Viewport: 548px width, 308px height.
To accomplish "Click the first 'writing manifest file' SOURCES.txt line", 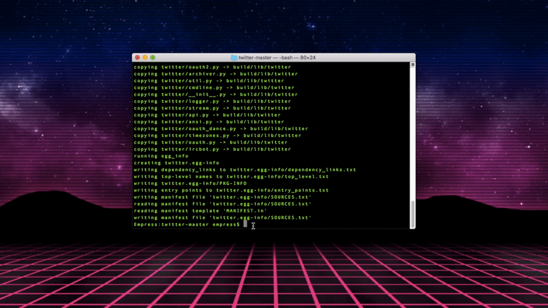I will point(222,197).
